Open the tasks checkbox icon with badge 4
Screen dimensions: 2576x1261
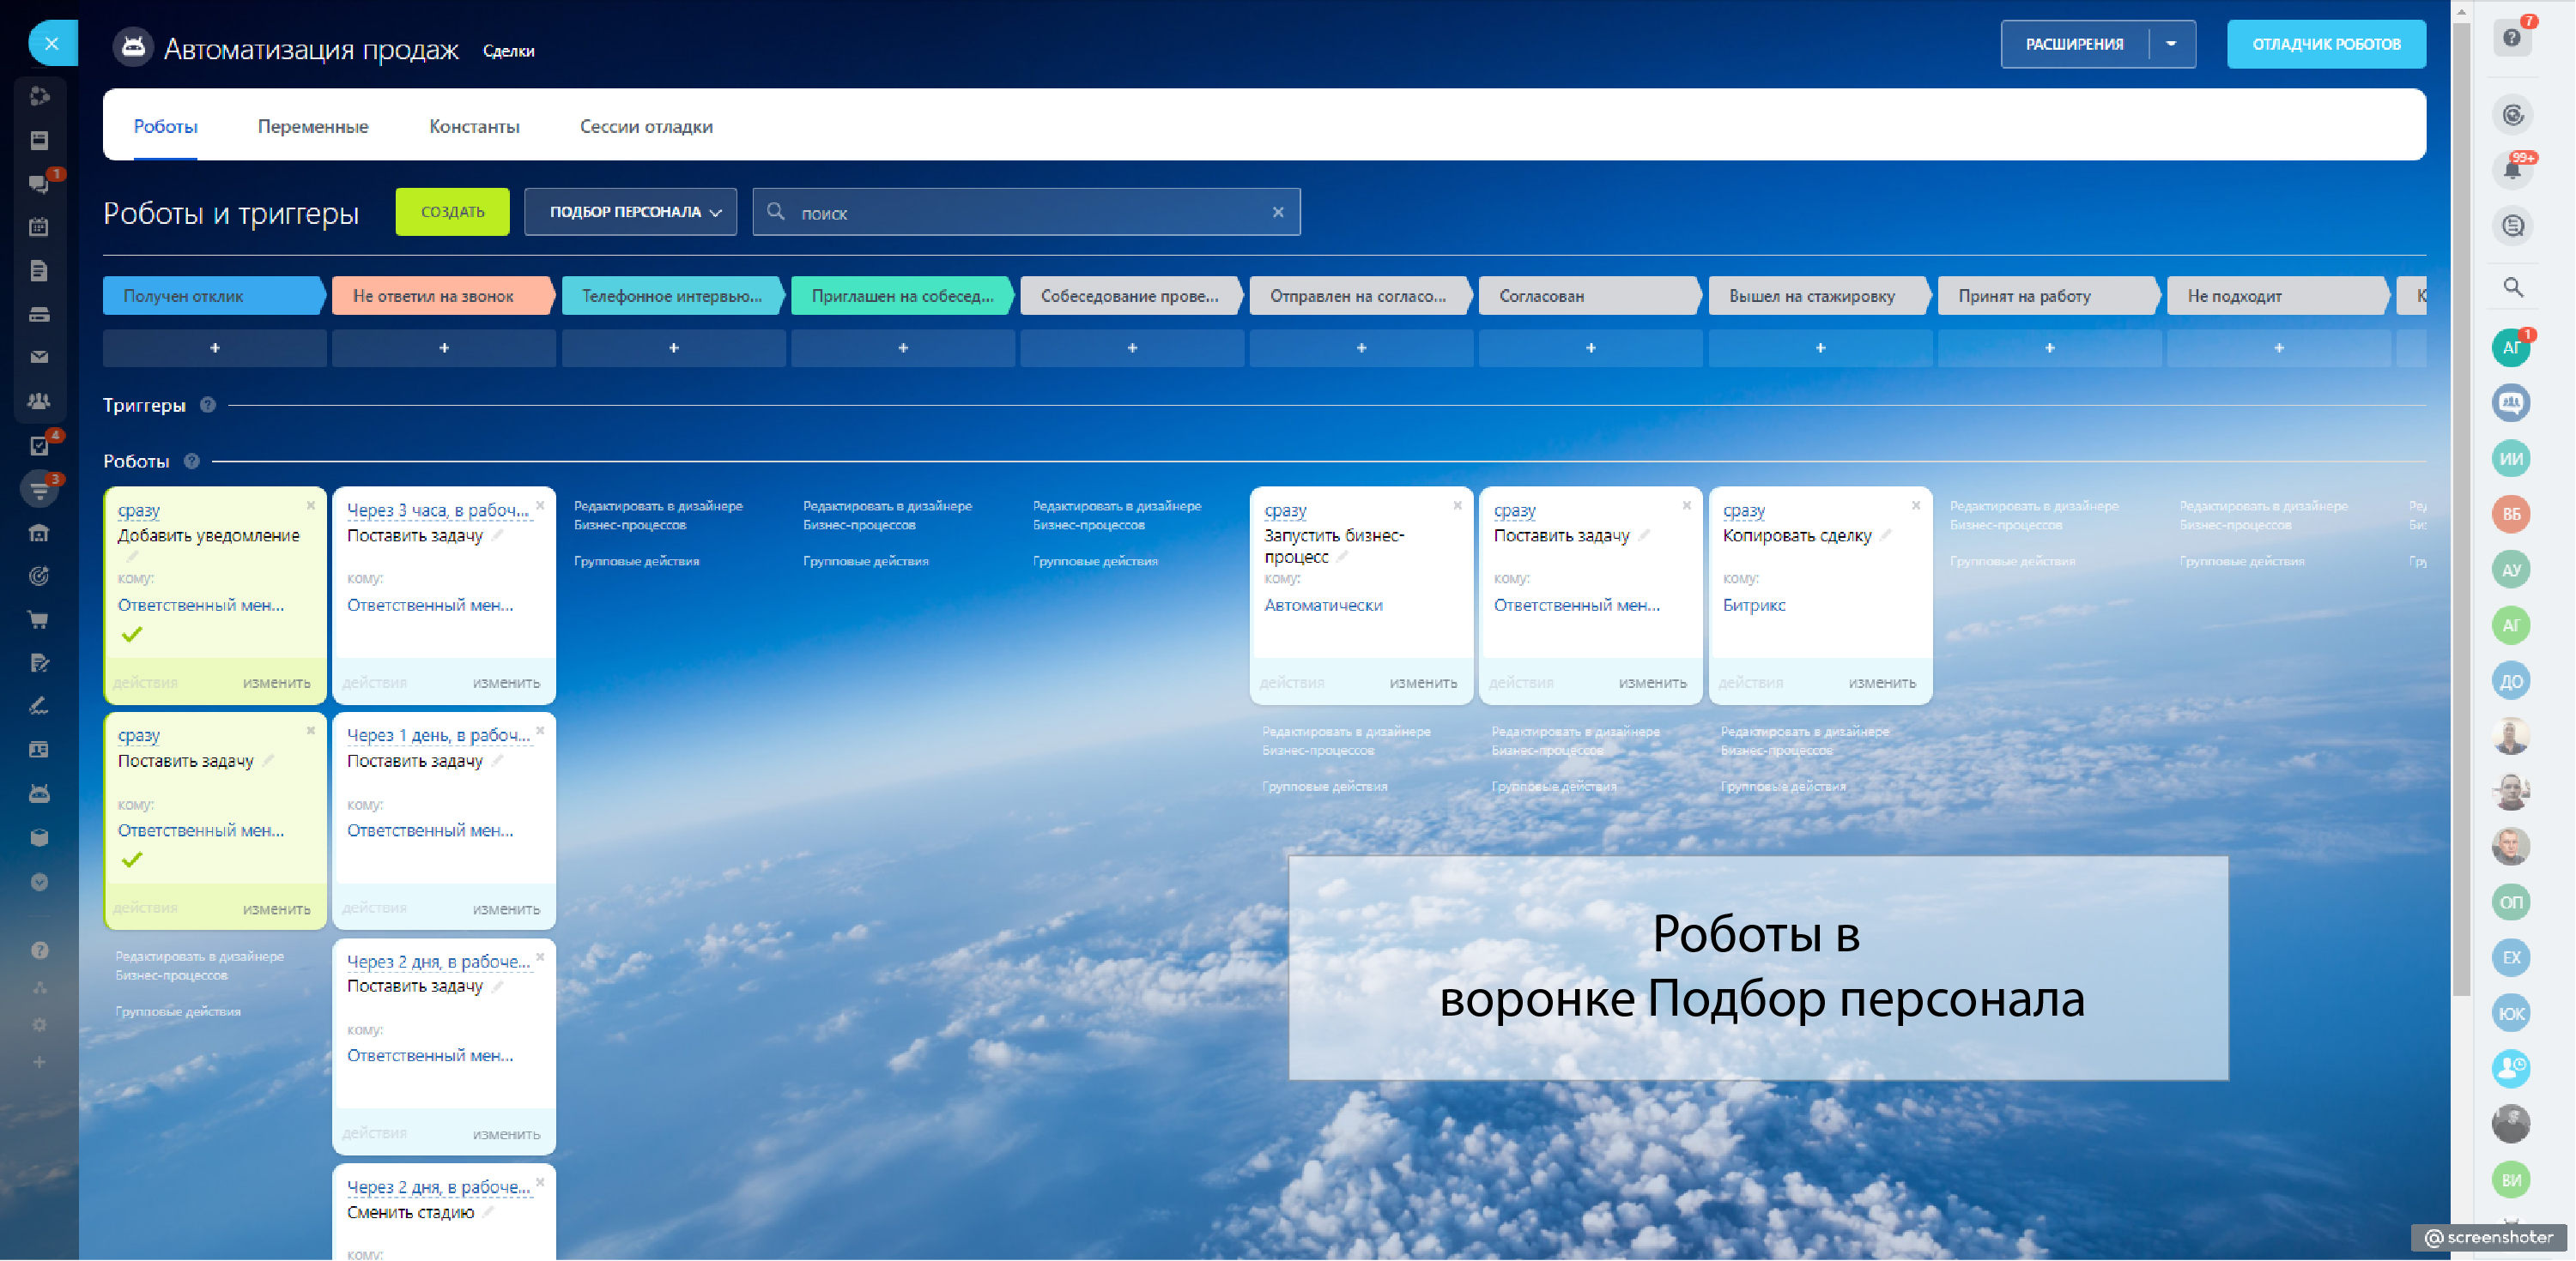click(x=39, y=446)
